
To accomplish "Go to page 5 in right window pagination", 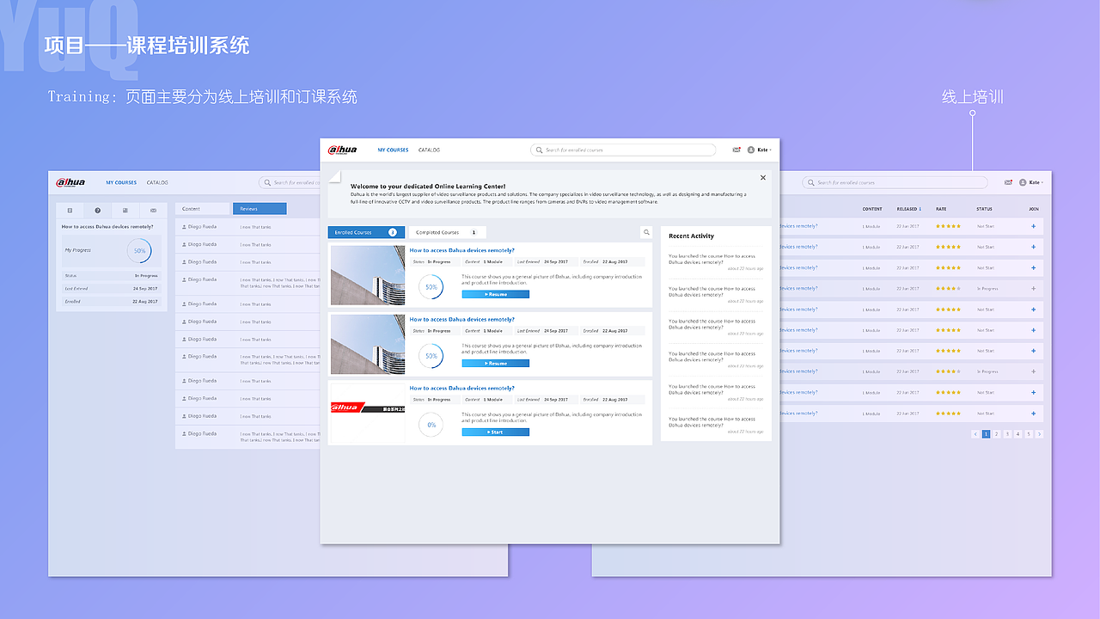I will click(1029, 434).
